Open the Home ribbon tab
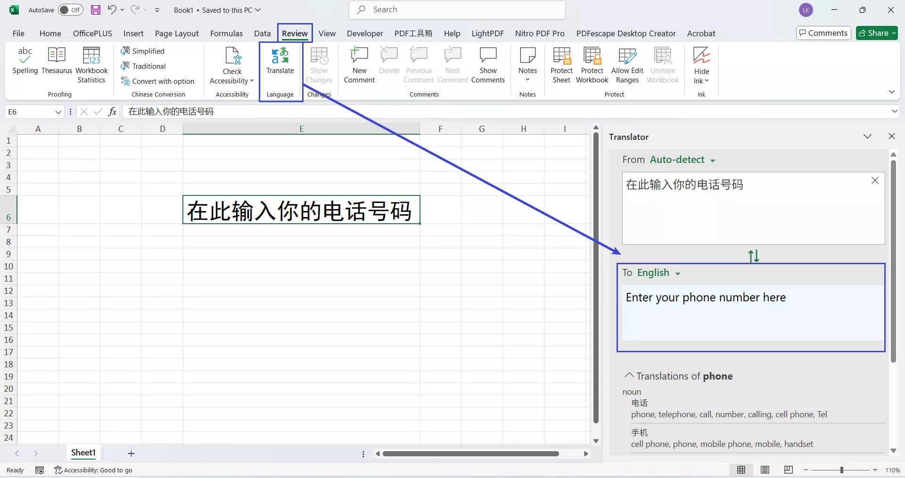 click(50, 33)
